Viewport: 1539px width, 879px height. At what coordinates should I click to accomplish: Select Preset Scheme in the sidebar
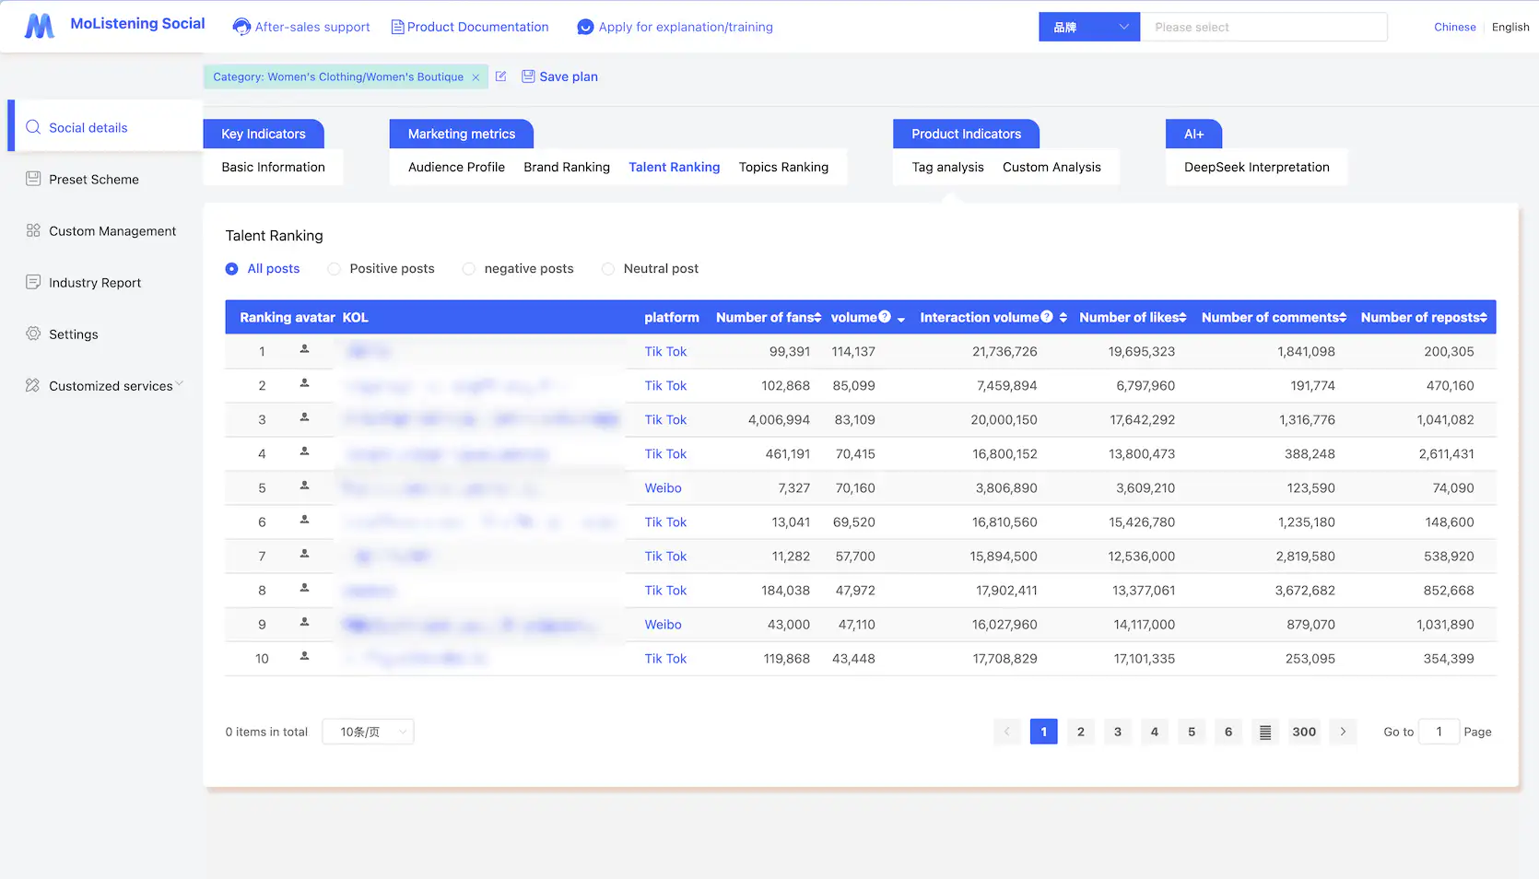[93, 179]
